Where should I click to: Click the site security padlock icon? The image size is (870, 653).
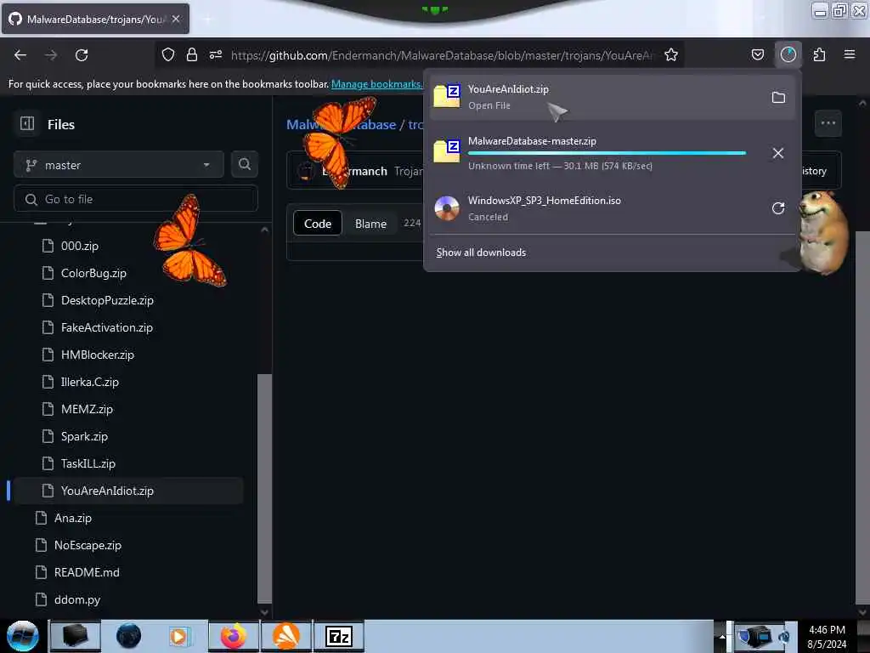pyautogui.click(x=192, y=54)
